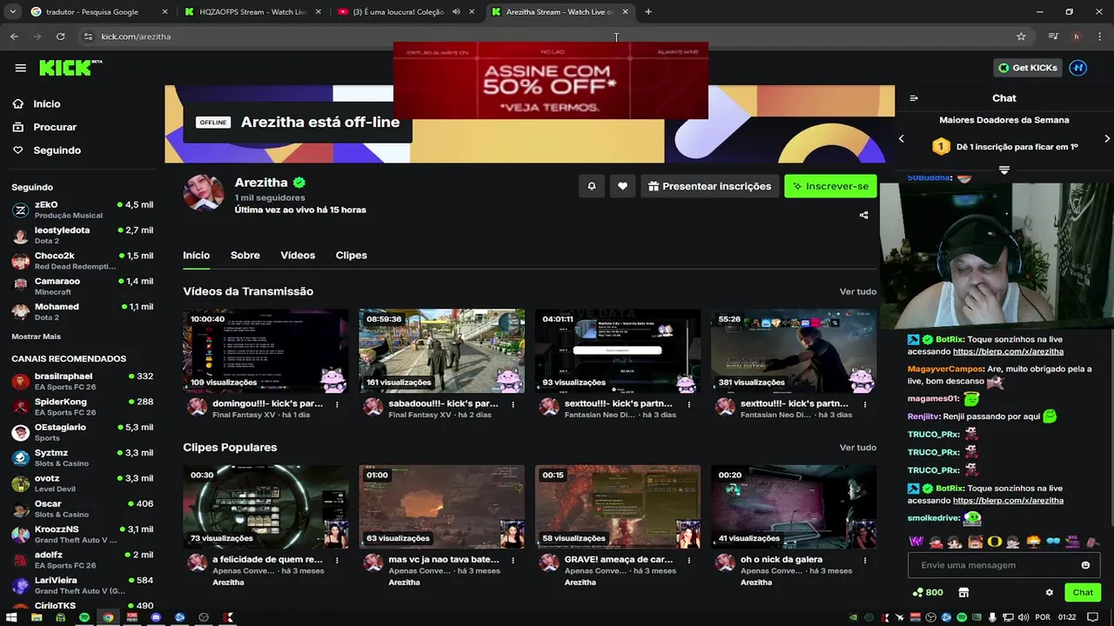The height and width of the screenshot is (626, 1114).
Task: Select the Início channel tab
Action: pos(196,255)
